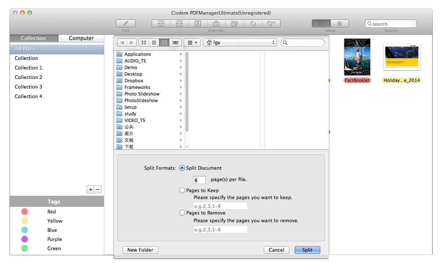Select Collection 3 in sidebar
The height and width of the screenshot is (263, 443).
(57, 87)
